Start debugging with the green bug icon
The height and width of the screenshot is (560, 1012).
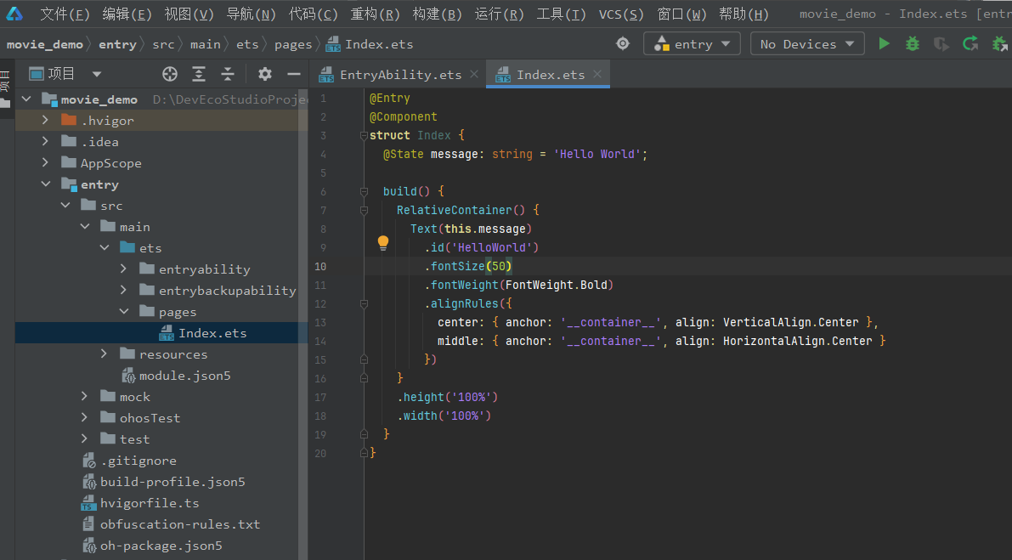pyautogui.click(x=913, y=44)
